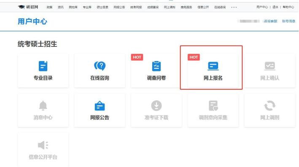Viewport: 299px width, 167px height.
Task: Click the 统考硕士招生 section heading
Action: click(x=38, y=44)
